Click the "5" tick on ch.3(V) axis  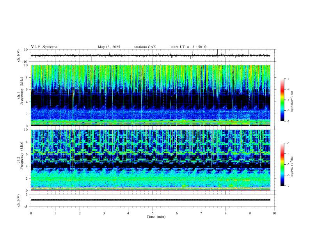[27, 194]
